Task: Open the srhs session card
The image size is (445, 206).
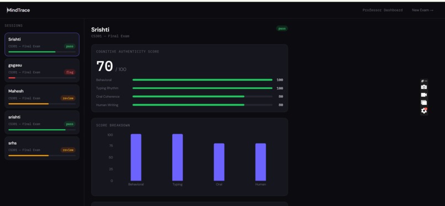Action: [x=42, y=149]
